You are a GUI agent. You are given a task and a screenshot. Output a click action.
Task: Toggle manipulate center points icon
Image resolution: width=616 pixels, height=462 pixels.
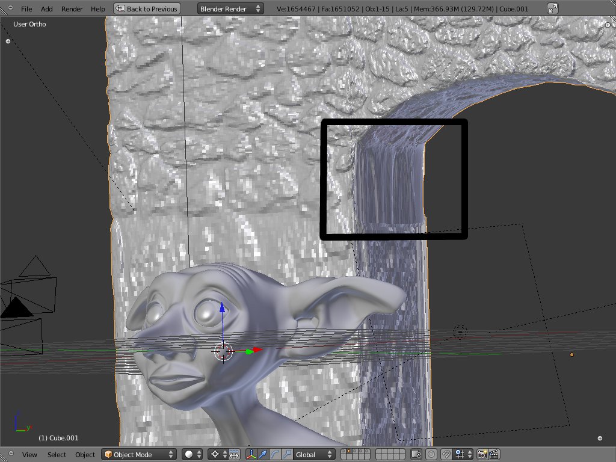234,455
